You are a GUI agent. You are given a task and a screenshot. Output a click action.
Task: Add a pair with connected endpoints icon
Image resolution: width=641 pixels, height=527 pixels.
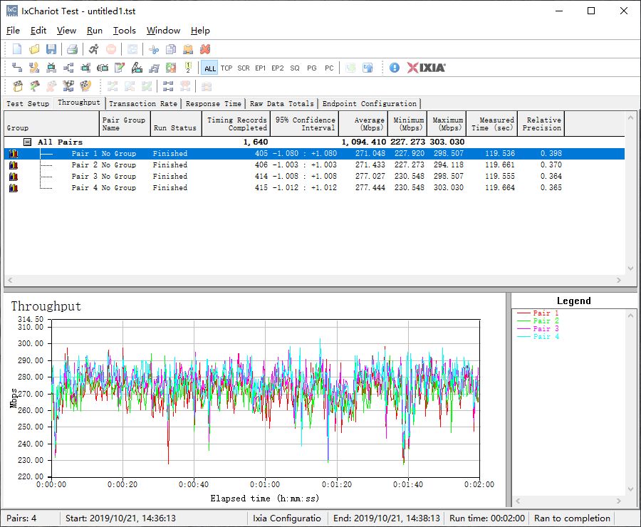17,68
